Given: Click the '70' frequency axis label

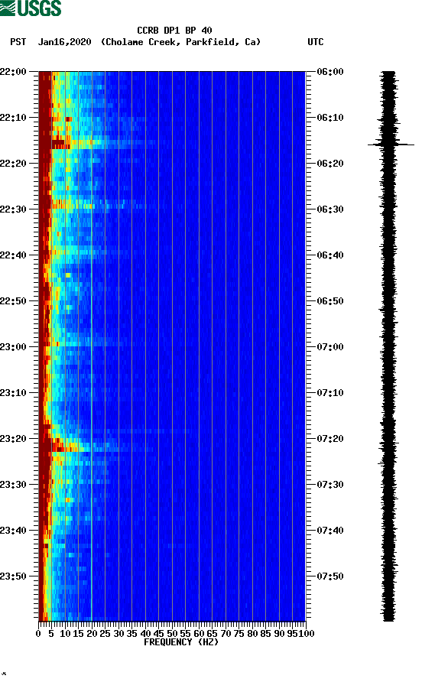Looking at the screenshot, I should click(226, 634).
